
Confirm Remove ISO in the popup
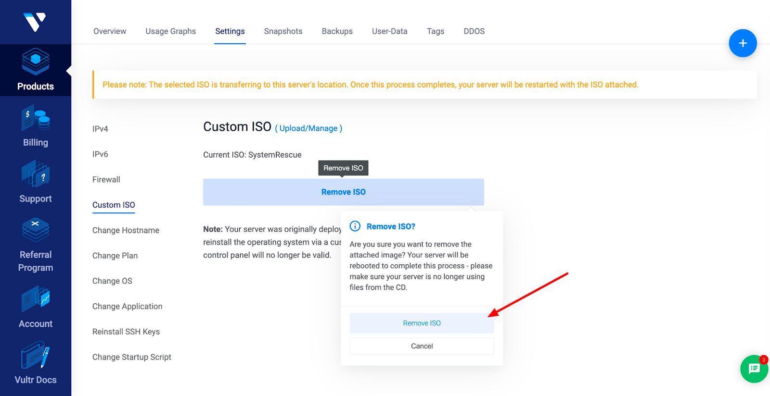422,323
